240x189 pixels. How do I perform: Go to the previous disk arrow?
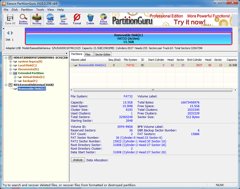point(8,33)
